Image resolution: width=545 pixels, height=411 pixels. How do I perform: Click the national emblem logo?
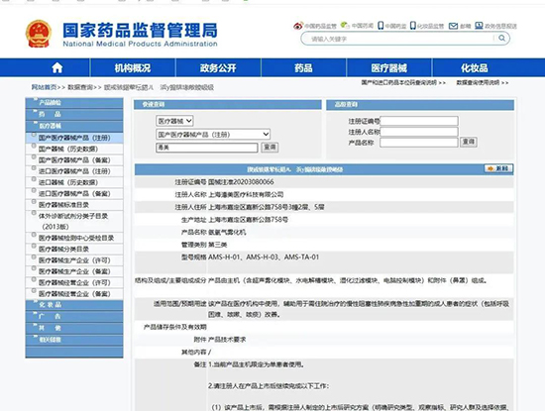tap(39, 34)
